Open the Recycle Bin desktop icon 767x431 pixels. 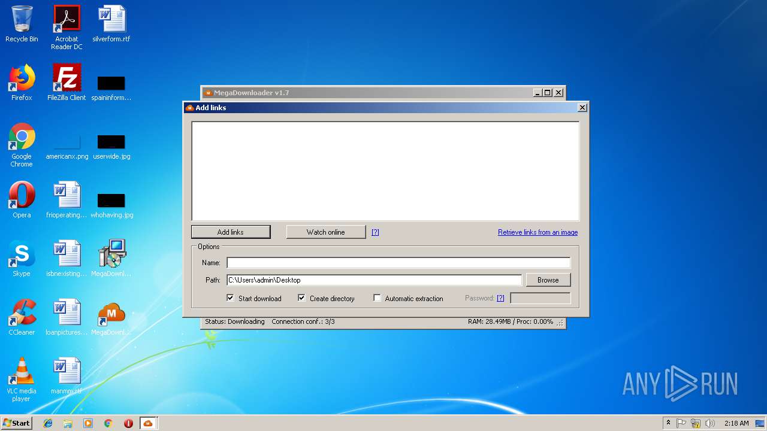22,24
